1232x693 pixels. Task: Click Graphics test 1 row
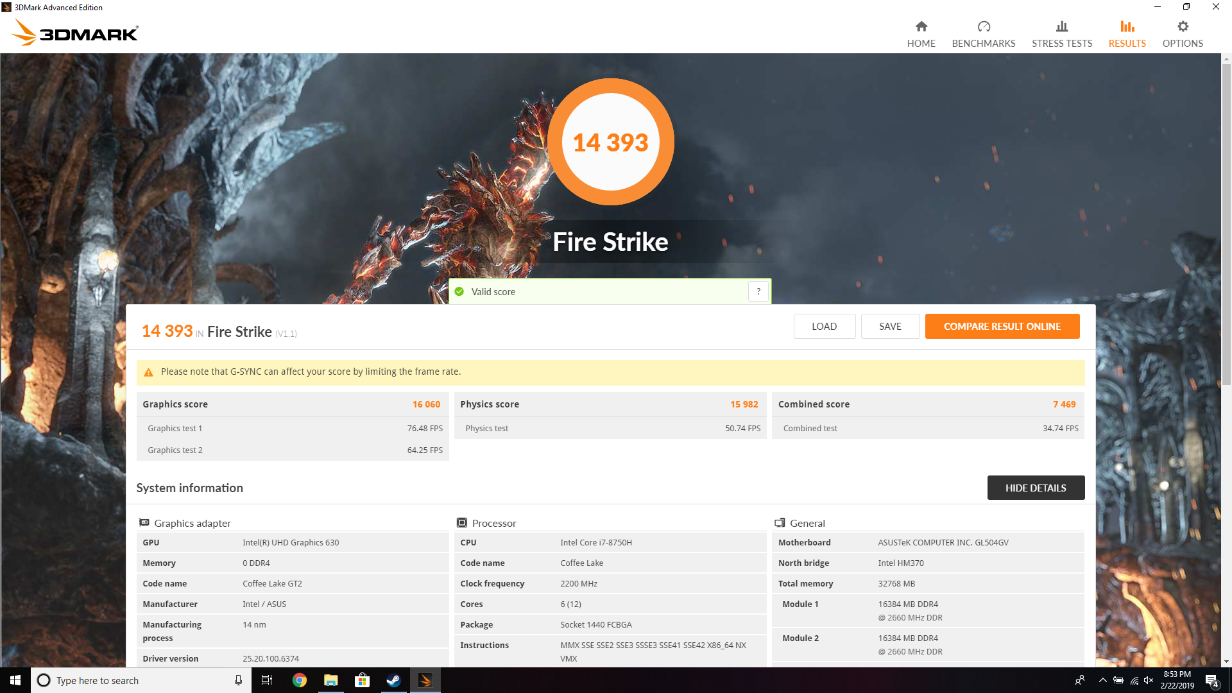pyautogui.click(x=293, y=428)
